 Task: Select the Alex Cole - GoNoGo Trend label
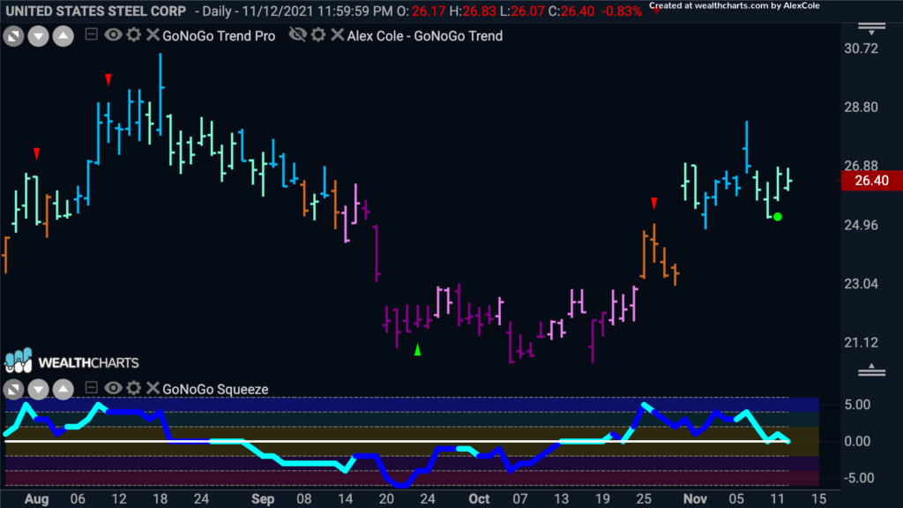425,35
